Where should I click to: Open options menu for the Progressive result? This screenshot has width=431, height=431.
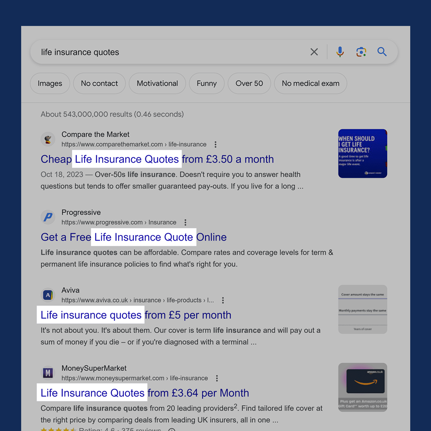(x=185, y=222)
